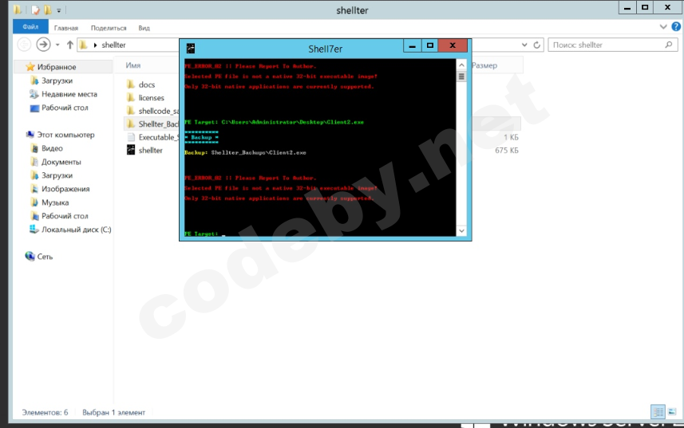The image size is (684, 428).
Task: Select Сеть in navigation pane
Action: point(45,257)
